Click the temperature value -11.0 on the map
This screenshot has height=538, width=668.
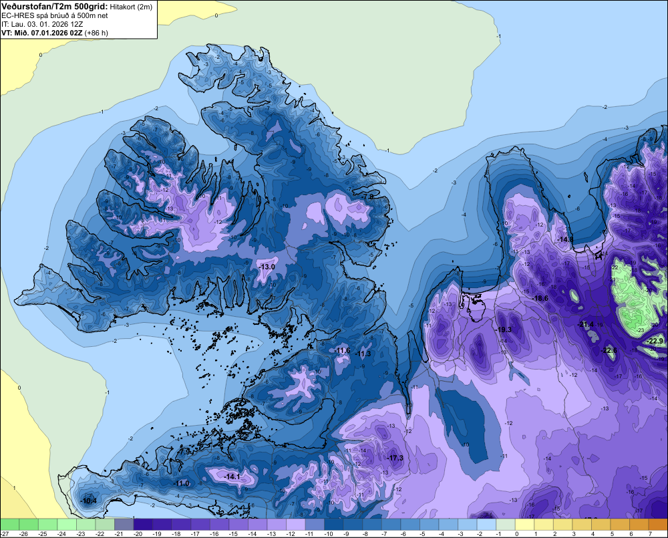[182, 483]
